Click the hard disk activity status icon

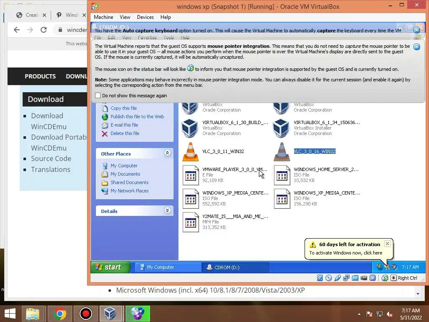320,278
